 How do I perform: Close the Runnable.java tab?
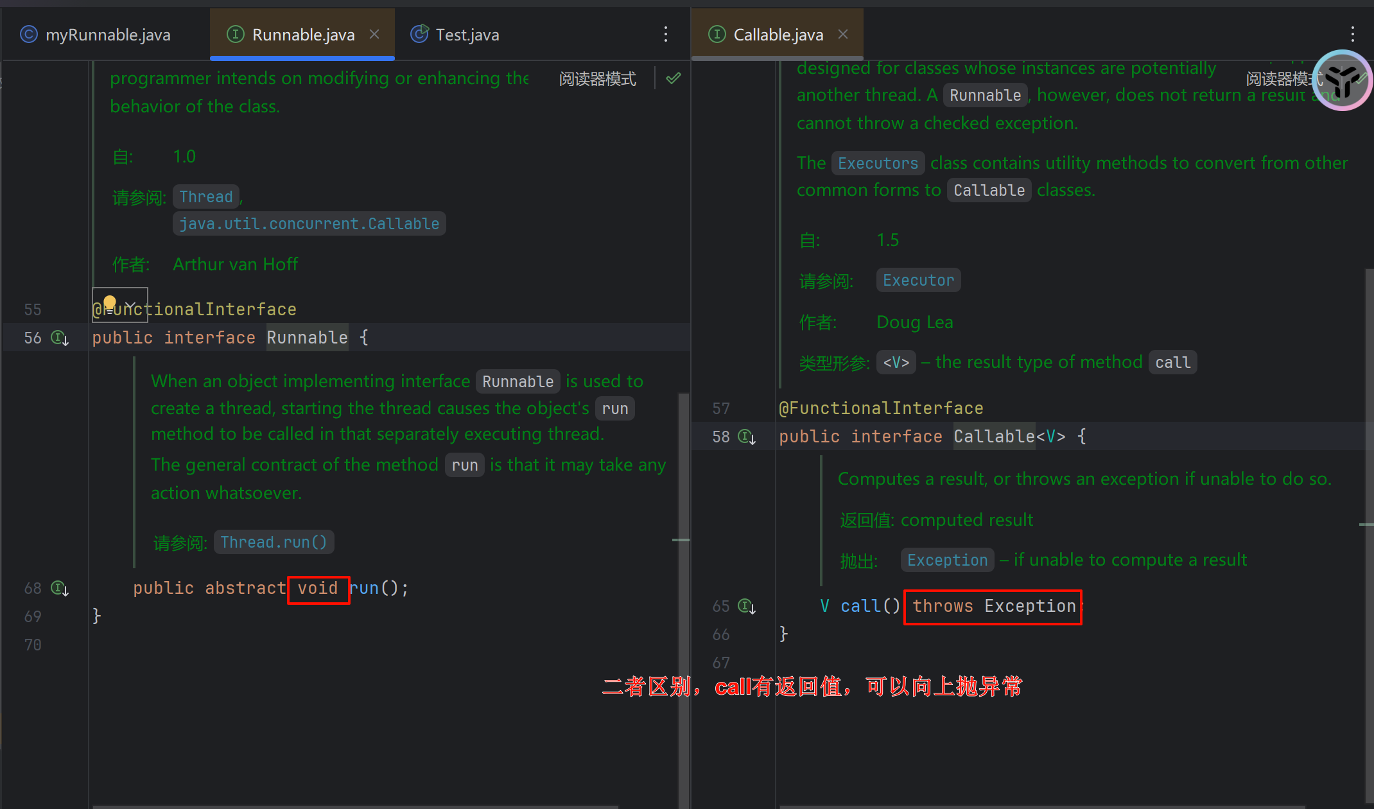374,35
